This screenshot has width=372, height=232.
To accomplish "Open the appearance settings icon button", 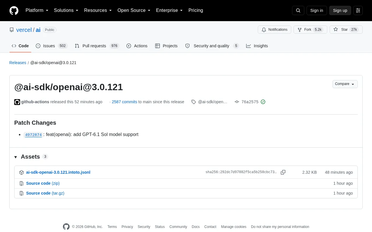I will (358, 10).
